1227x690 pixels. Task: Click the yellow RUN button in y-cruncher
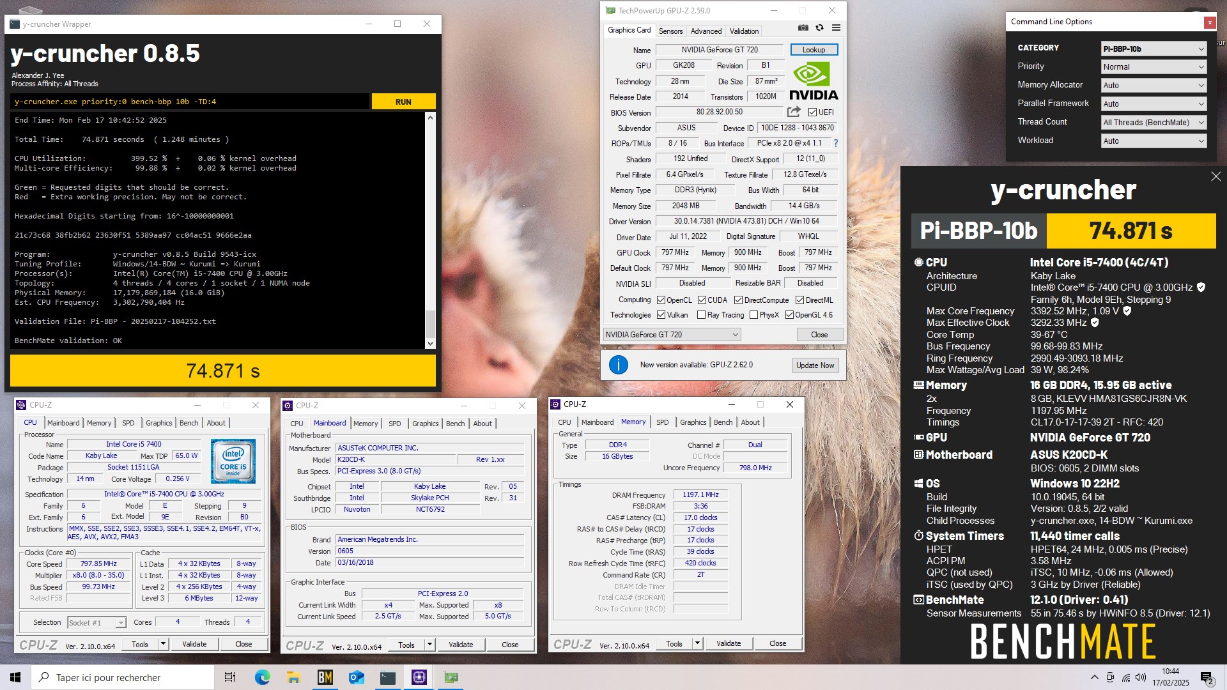(x=403, y=102)
